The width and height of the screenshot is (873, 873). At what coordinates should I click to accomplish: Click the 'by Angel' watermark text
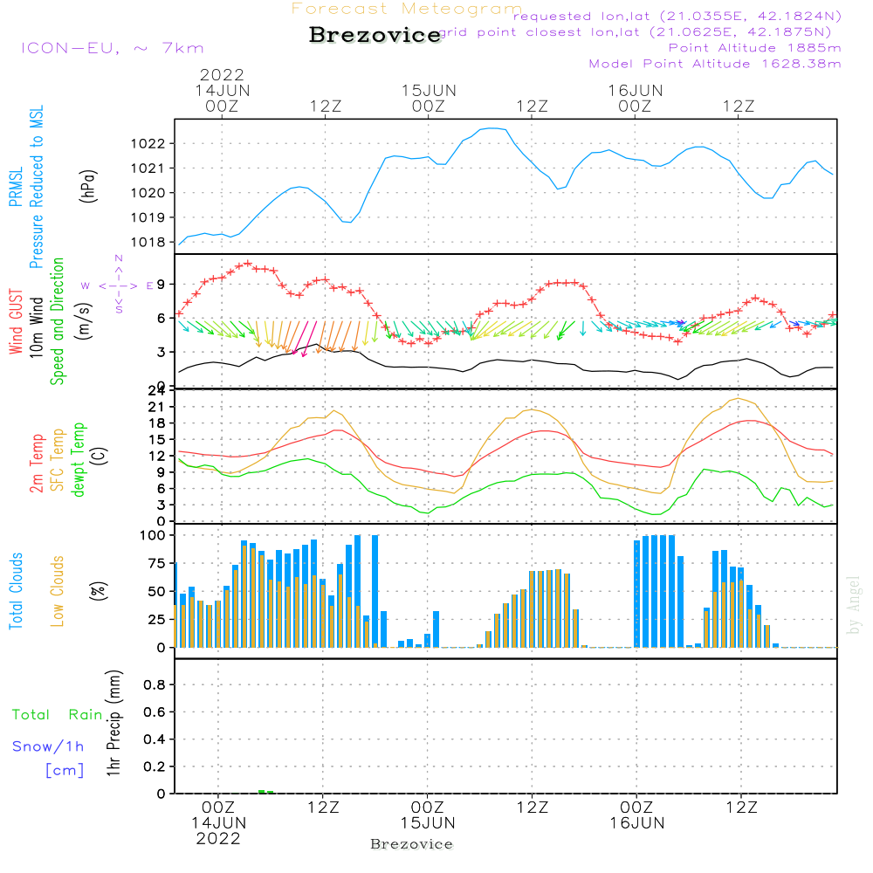point(854,605)
